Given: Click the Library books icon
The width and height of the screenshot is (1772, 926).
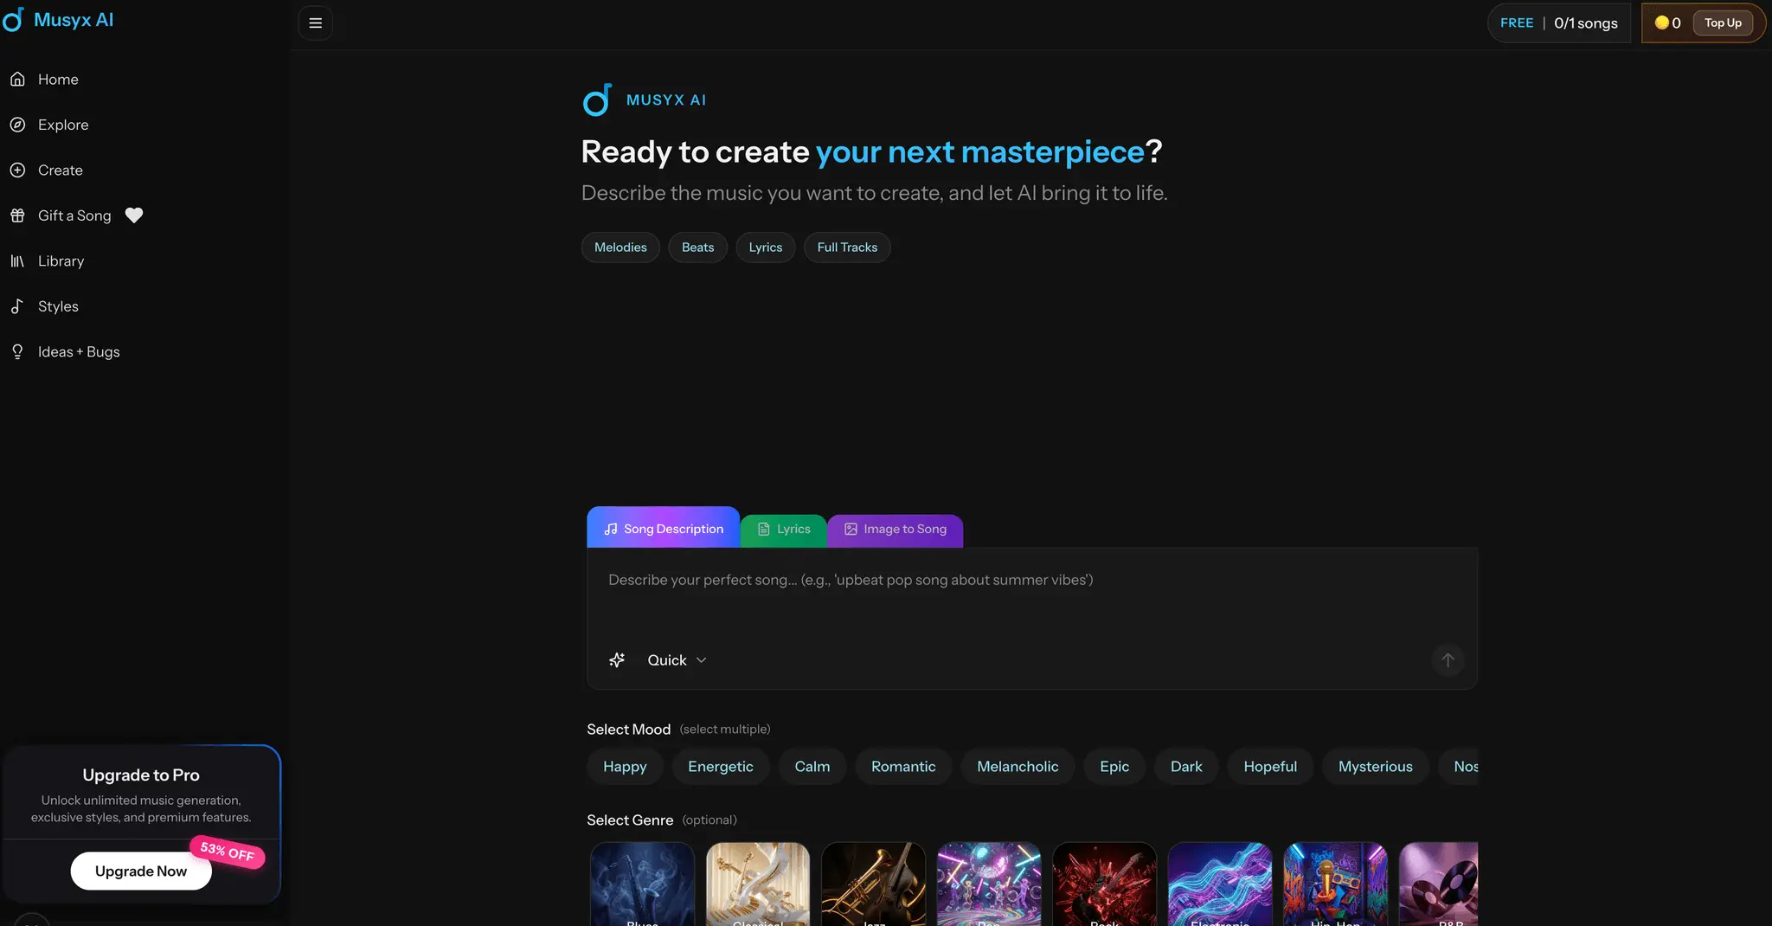Looking at the screenshot, I should coord(17,261).
